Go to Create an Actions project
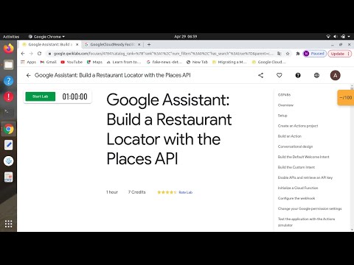Image resolution: width=354 pixels, height=265 pixels. pos(298,126)
